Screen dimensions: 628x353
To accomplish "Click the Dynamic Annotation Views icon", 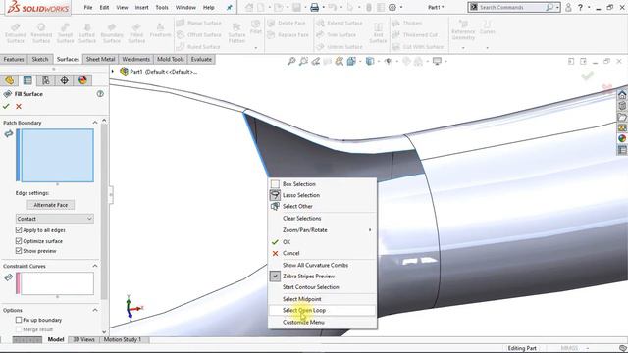I will 340,61.
